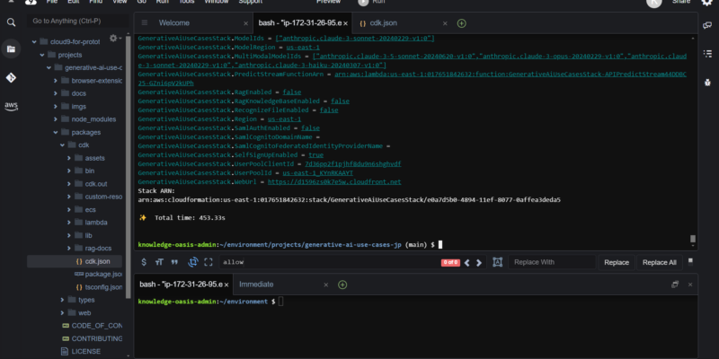Click the Replace button
The height and width of the screenshot is (359, 719).
point(617,262)
